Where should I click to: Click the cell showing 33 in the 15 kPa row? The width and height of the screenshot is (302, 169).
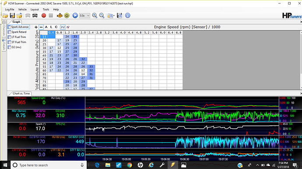pos(75,37)
